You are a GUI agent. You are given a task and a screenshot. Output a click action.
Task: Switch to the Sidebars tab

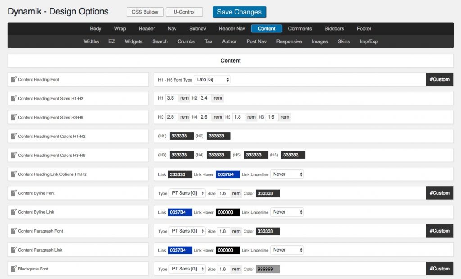point(334,28)
